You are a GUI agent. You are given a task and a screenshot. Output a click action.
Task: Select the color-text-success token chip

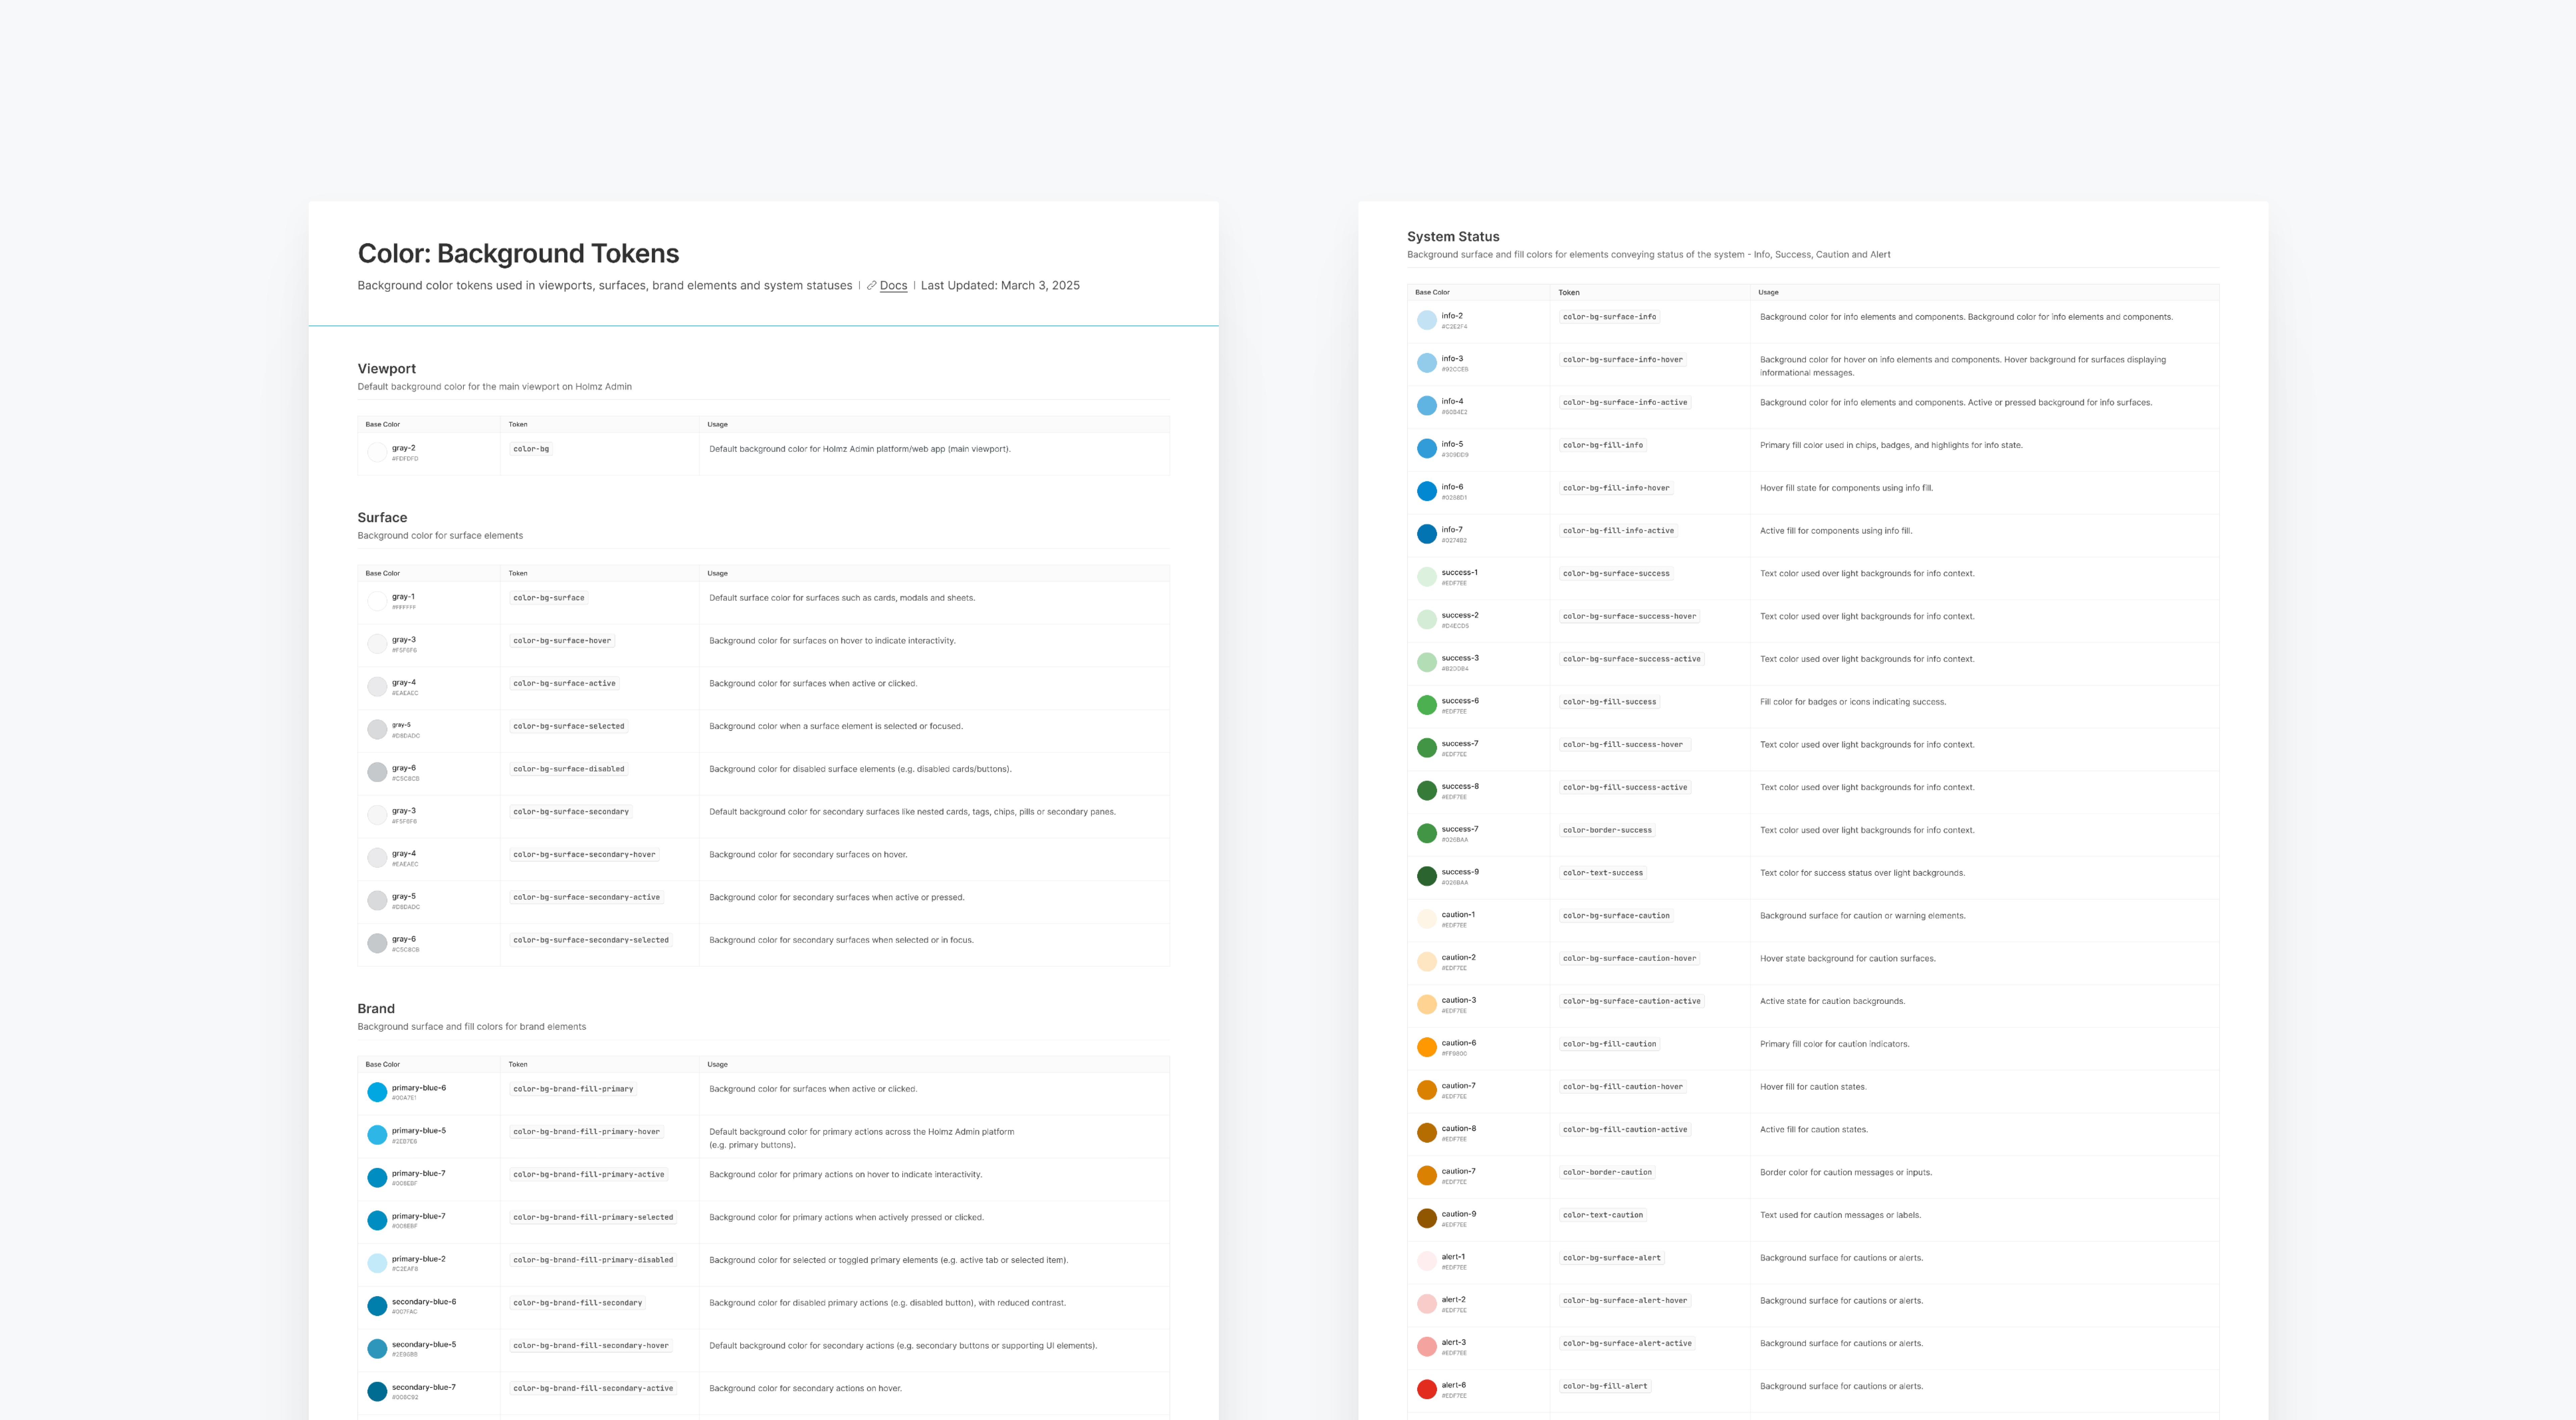tap(1603, 873)
